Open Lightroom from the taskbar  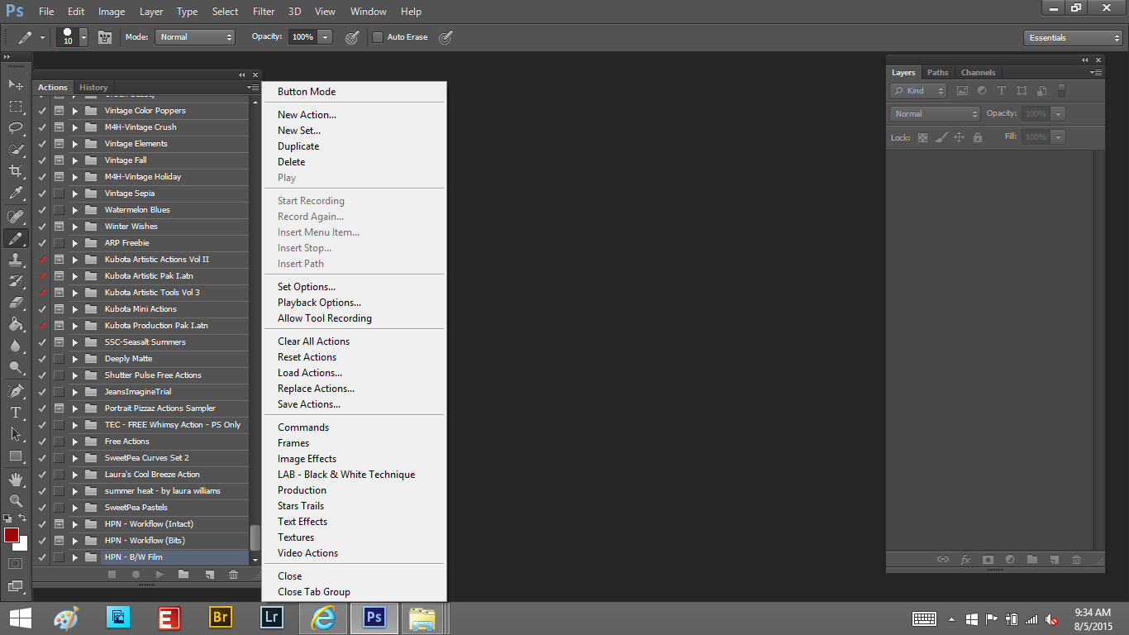272,617
